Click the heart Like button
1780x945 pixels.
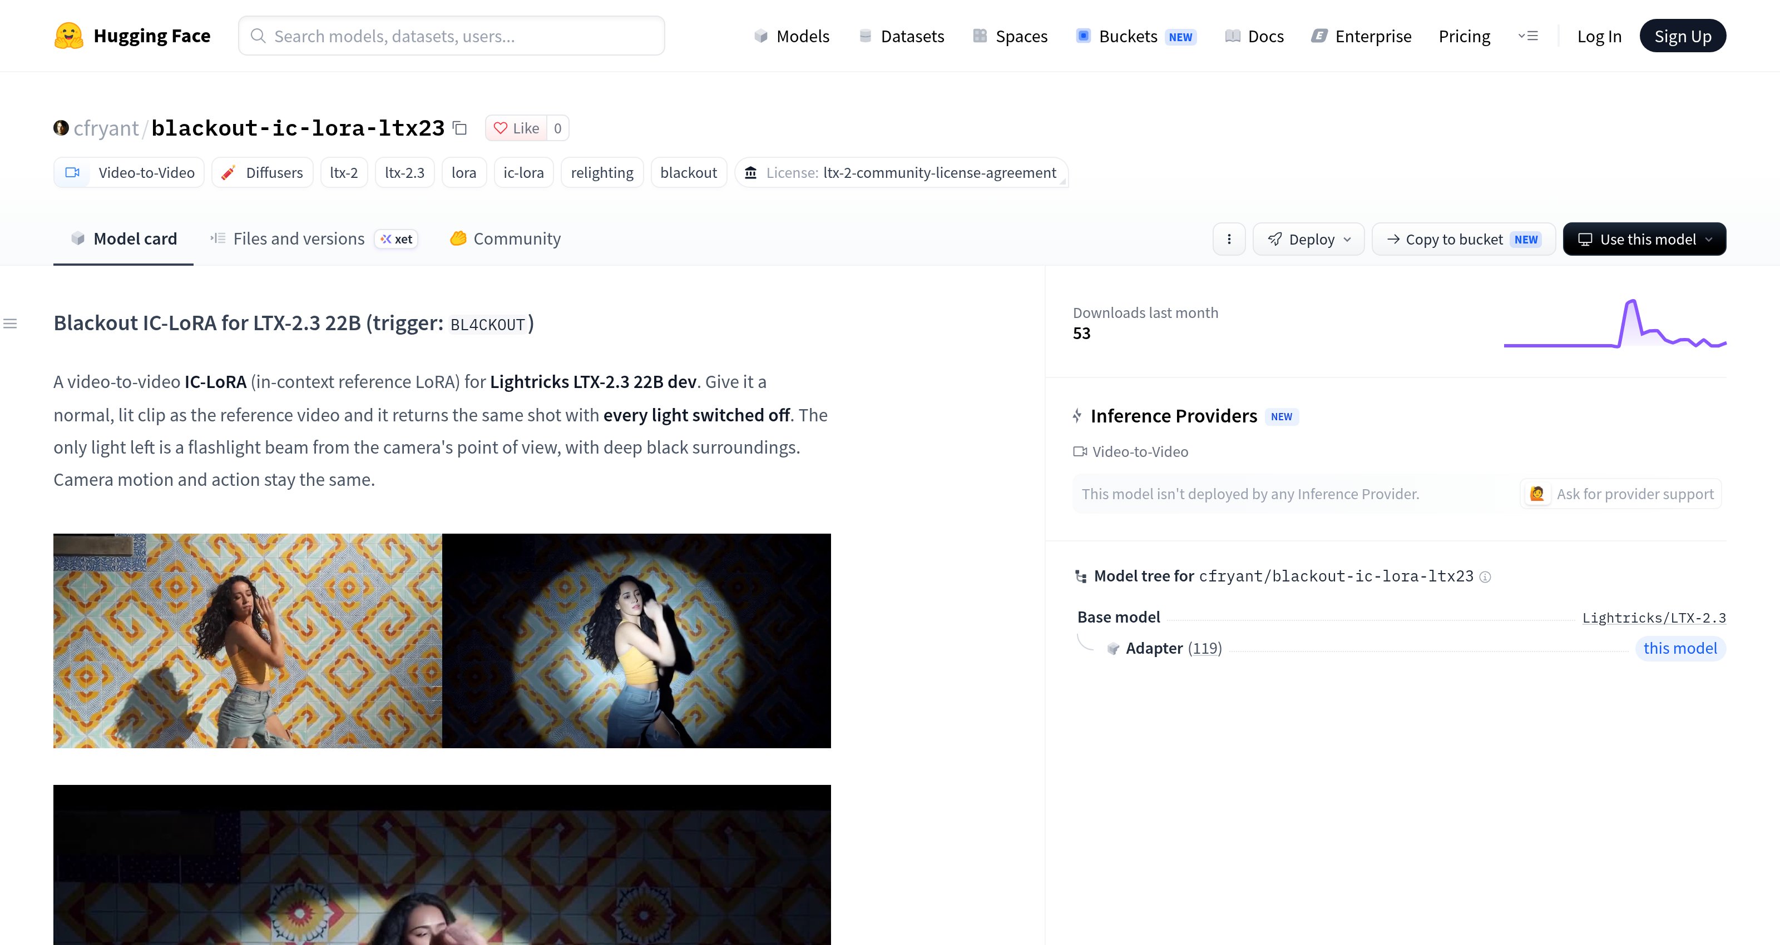tap(516, 128)
